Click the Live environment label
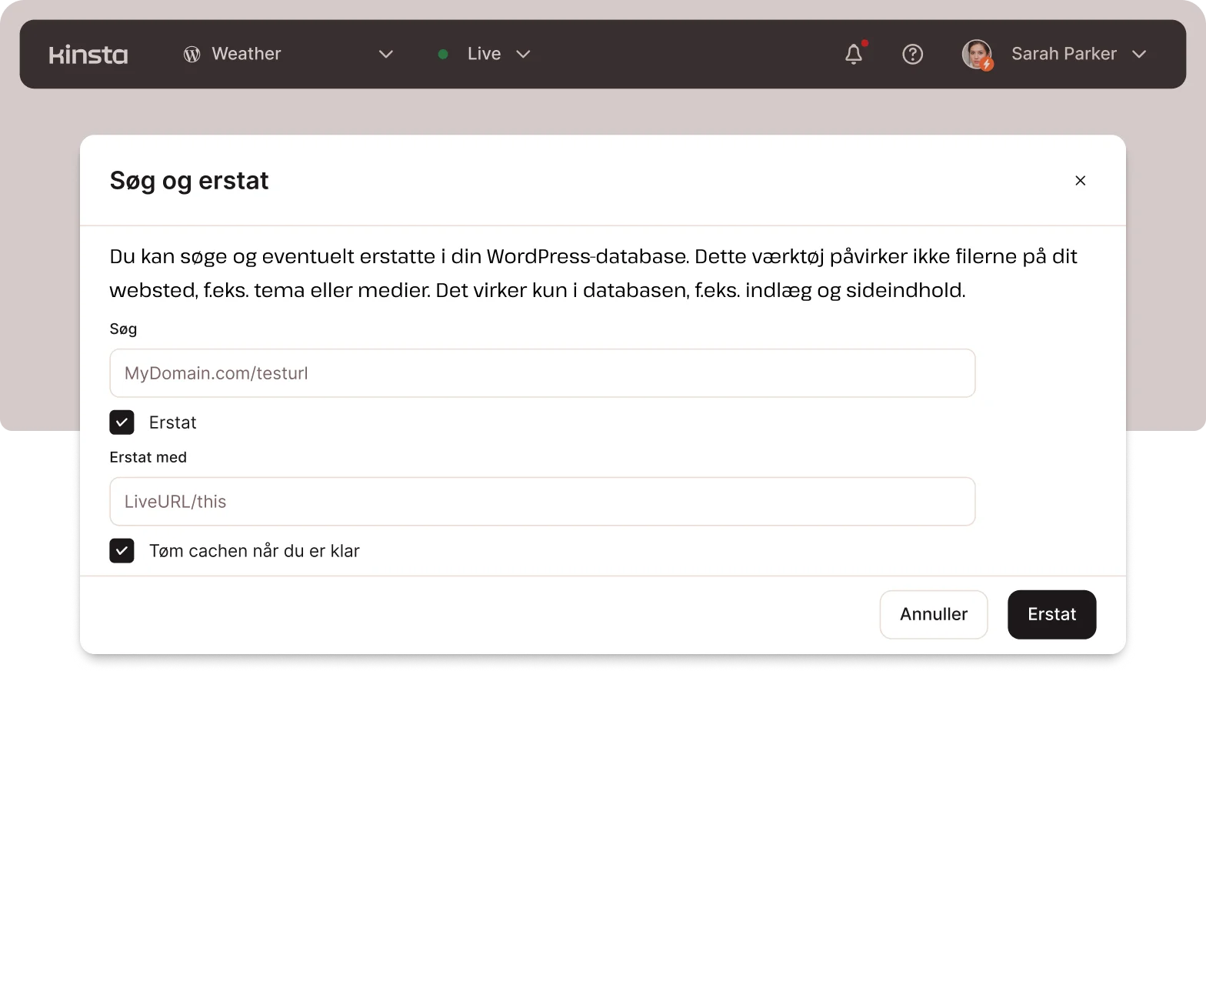1206x985 pixels. tap(484, 54)
